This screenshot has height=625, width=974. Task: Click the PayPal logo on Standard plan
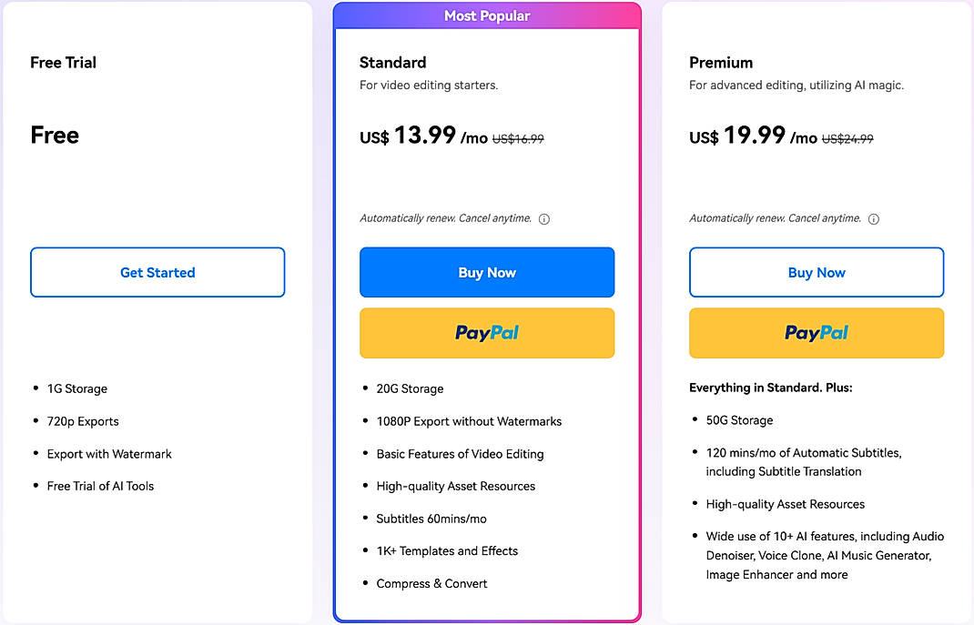click(487, 333)
